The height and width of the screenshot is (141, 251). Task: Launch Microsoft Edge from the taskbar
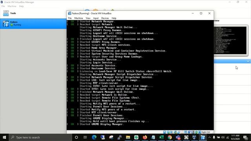(94, 137)
